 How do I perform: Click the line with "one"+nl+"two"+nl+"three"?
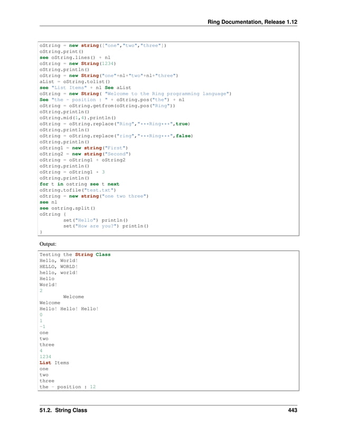point(109,75)
